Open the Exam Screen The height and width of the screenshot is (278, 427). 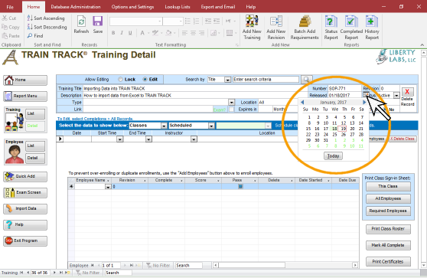point(25,193)
